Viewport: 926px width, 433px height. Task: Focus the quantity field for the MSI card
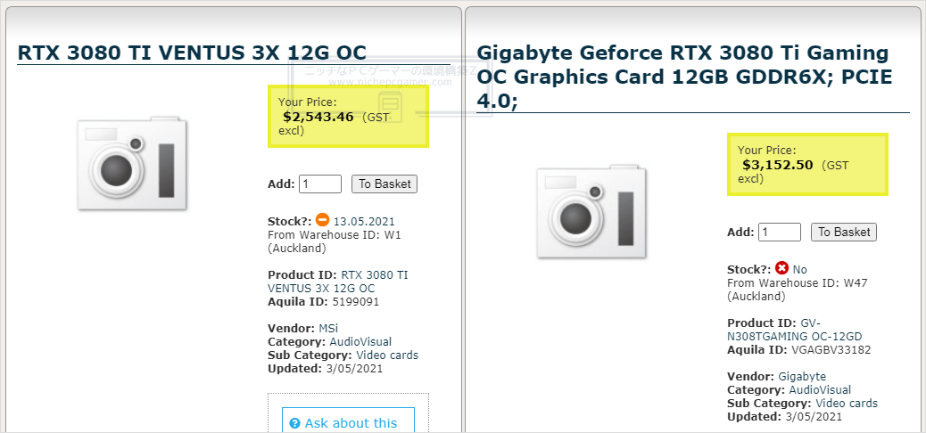(x=320, y=184)
